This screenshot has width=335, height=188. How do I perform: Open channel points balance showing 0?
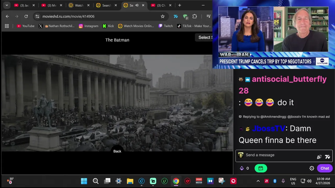244,168
